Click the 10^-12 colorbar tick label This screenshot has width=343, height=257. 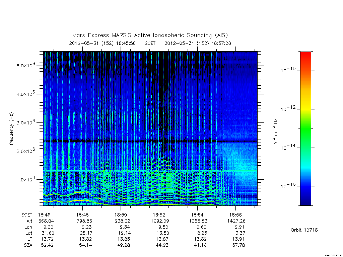288,108
